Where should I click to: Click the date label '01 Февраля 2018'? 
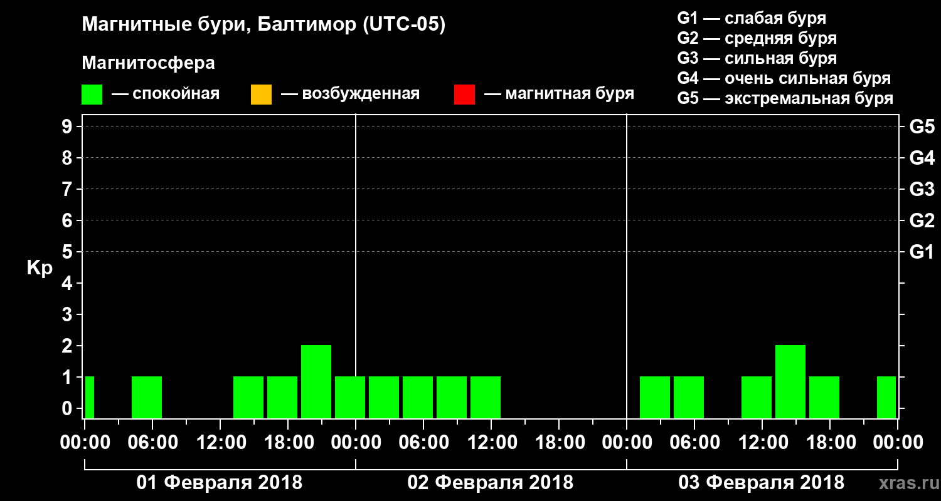220,483
